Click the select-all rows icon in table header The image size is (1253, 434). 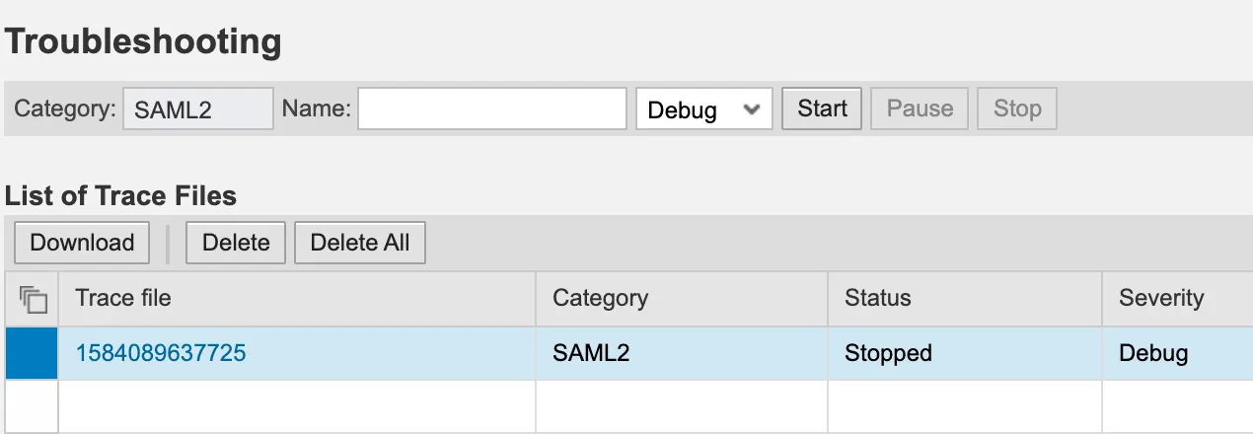point(33,299)
